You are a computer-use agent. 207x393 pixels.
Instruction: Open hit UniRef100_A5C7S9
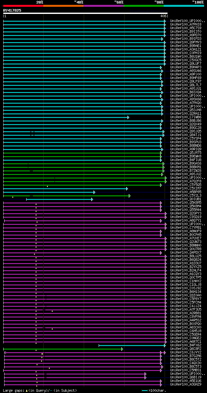pyautogui.click(x=186, y=28)
